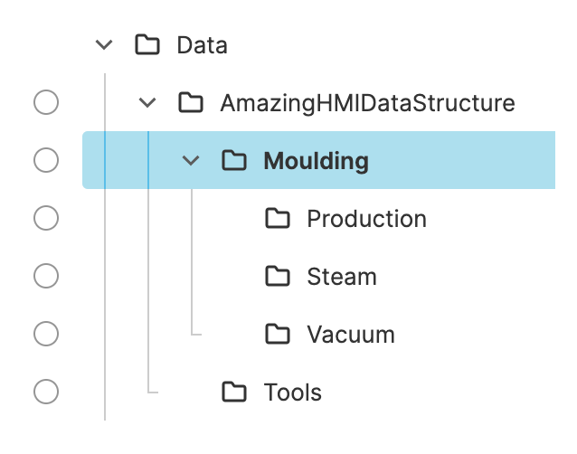The image size is (577, 454).
Task: Collapse the Moulding node chevron
Action: pos(191,160)
